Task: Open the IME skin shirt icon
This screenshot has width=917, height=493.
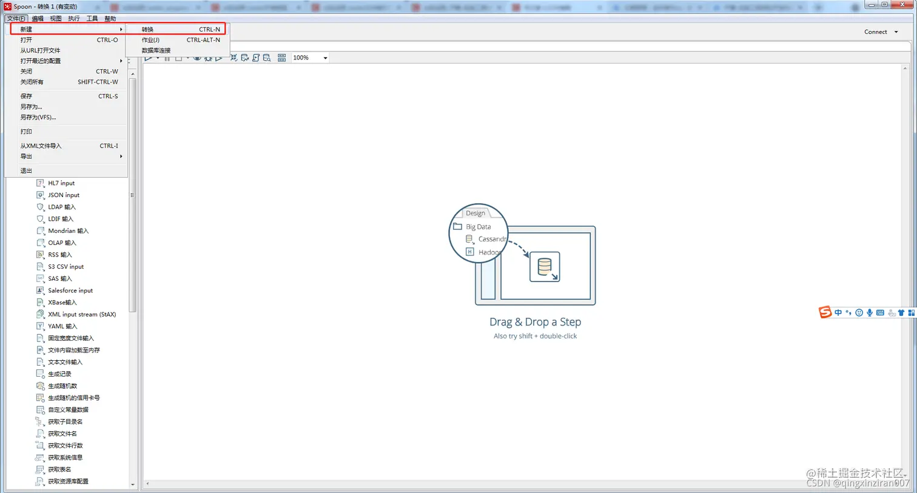Action: 901,313
